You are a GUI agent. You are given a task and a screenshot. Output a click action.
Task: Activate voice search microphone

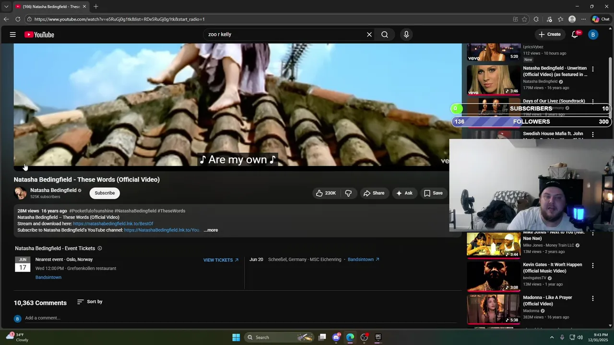(406, 34)
